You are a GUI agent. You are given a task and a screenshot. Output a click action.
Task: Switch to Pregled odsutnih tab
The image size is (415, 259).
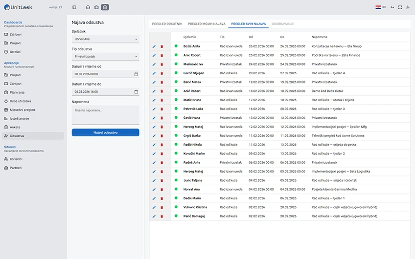(x=167, y=24)
